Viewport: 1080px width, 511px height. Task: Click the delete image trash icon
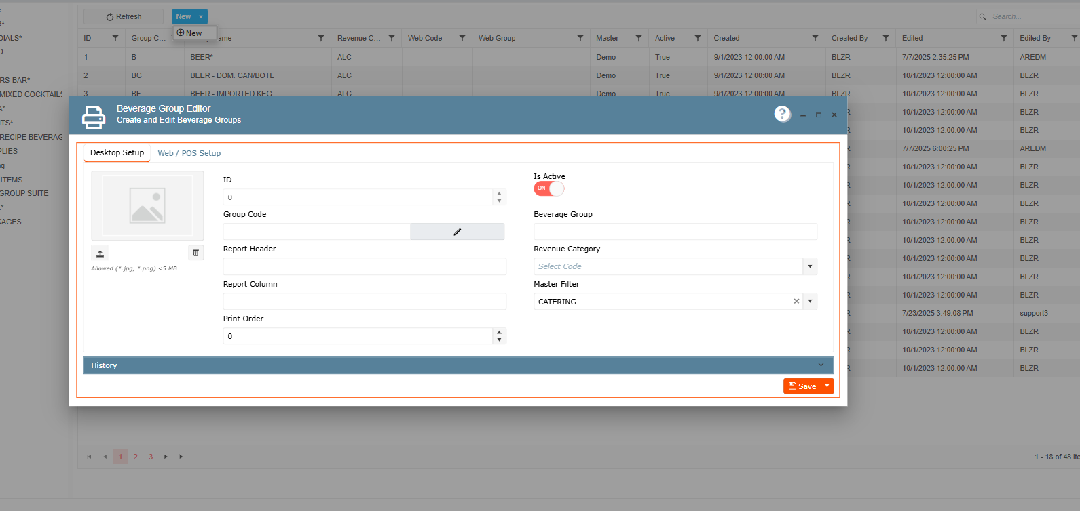point(196,253)
